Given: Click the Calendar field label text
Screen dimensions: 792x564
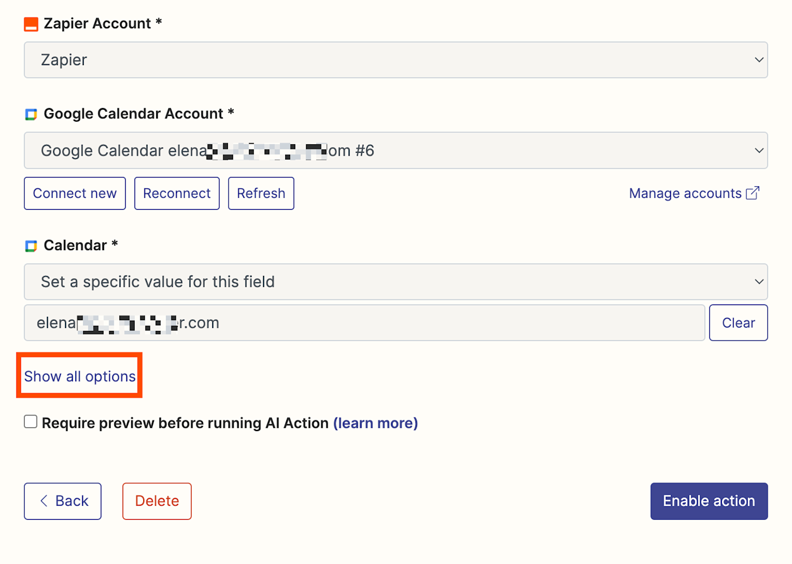Looking at the screenshot, I should [x=81, y=246].
